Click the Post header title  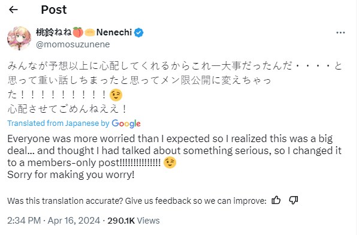pos(54,10)
